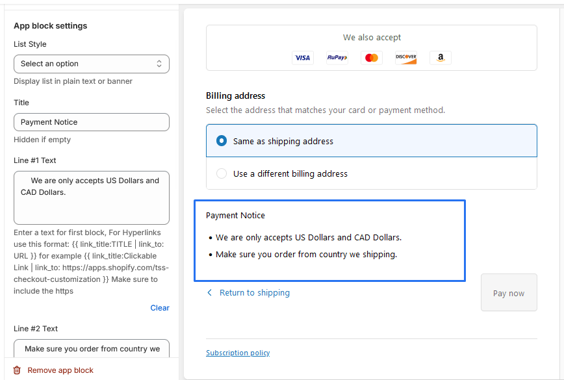Viewport: 564px width, 380px height.
Task: Select Same as shipping address radio button
Action: point(222,141)
